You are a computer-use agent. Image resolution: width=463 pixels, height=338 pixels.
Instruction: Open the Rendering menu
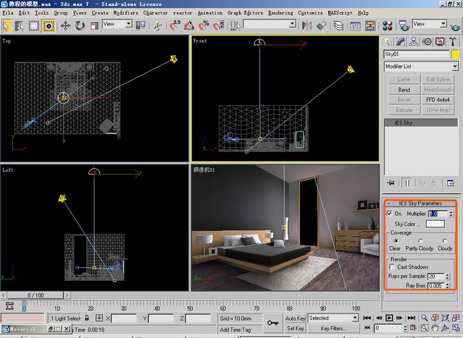coord(281,13)
